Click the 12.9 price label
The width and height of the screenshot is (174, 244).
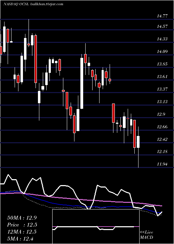pyautogui.click(x=161, y=114)
